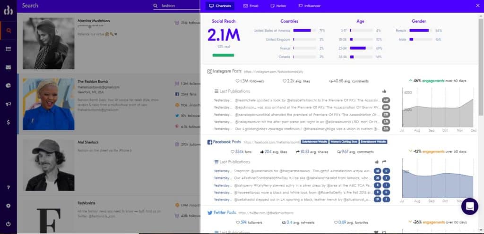Click down chevron beside -26% engagements
Image resolution: width=484 pixels, height=234 pixels.
click(x=411, y=222)
